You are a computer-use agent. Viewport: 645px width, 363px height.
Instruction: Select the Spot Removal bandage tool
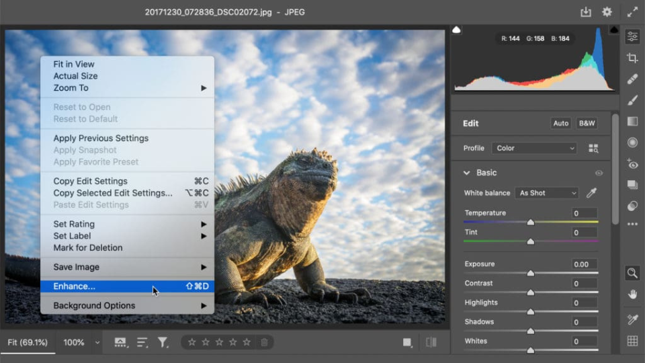(x=632, y=79)
